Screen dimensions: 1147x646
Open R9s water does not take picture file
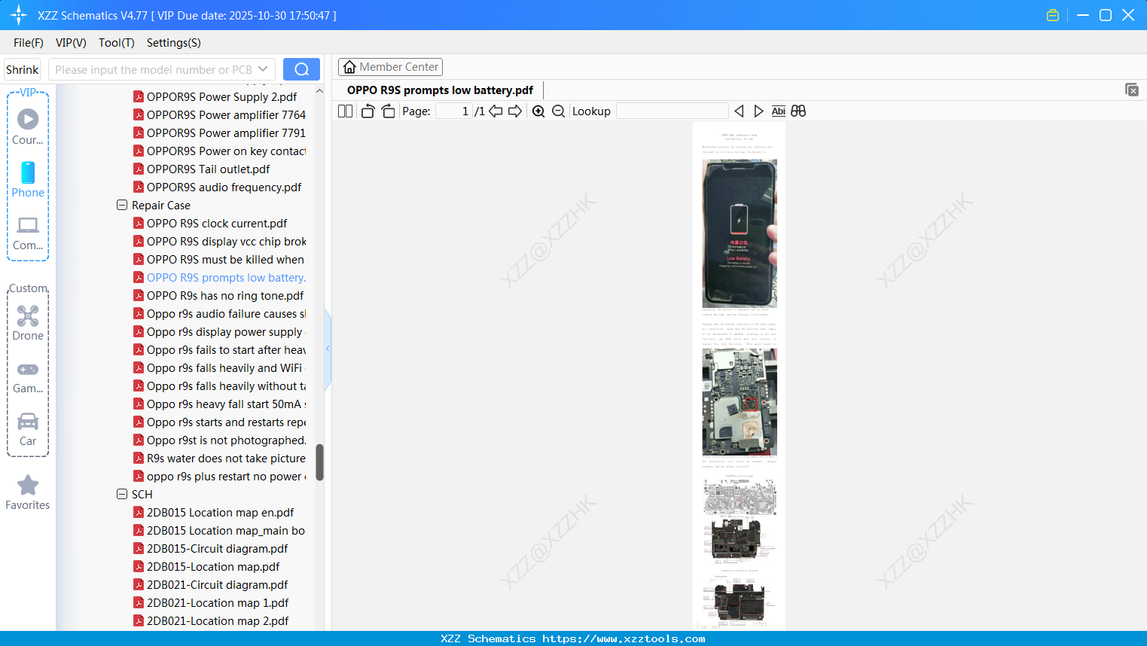(x=219, y=458)
